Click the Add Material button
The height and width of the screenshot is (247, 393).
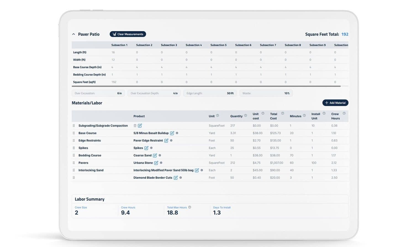[x=335, y=103]
